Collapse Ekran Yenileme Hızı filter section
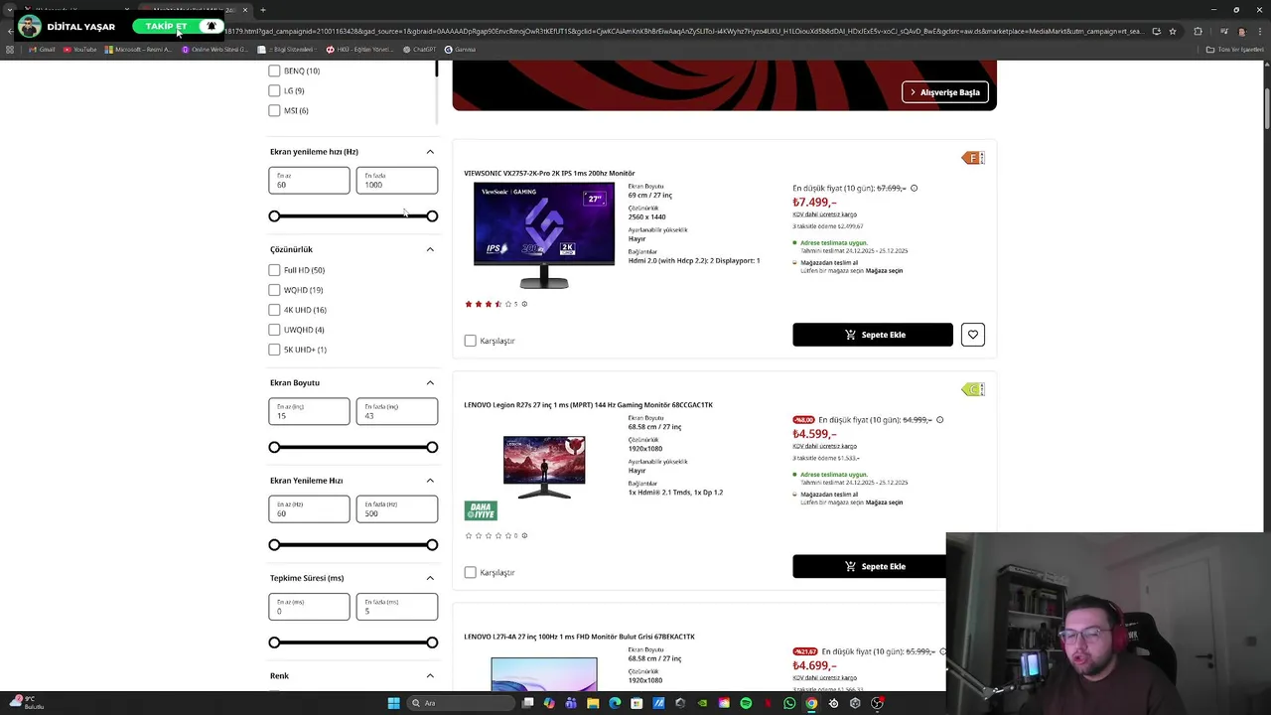Image resolution: width=1271 pixels, height=715 pixels. click(430, 481)
